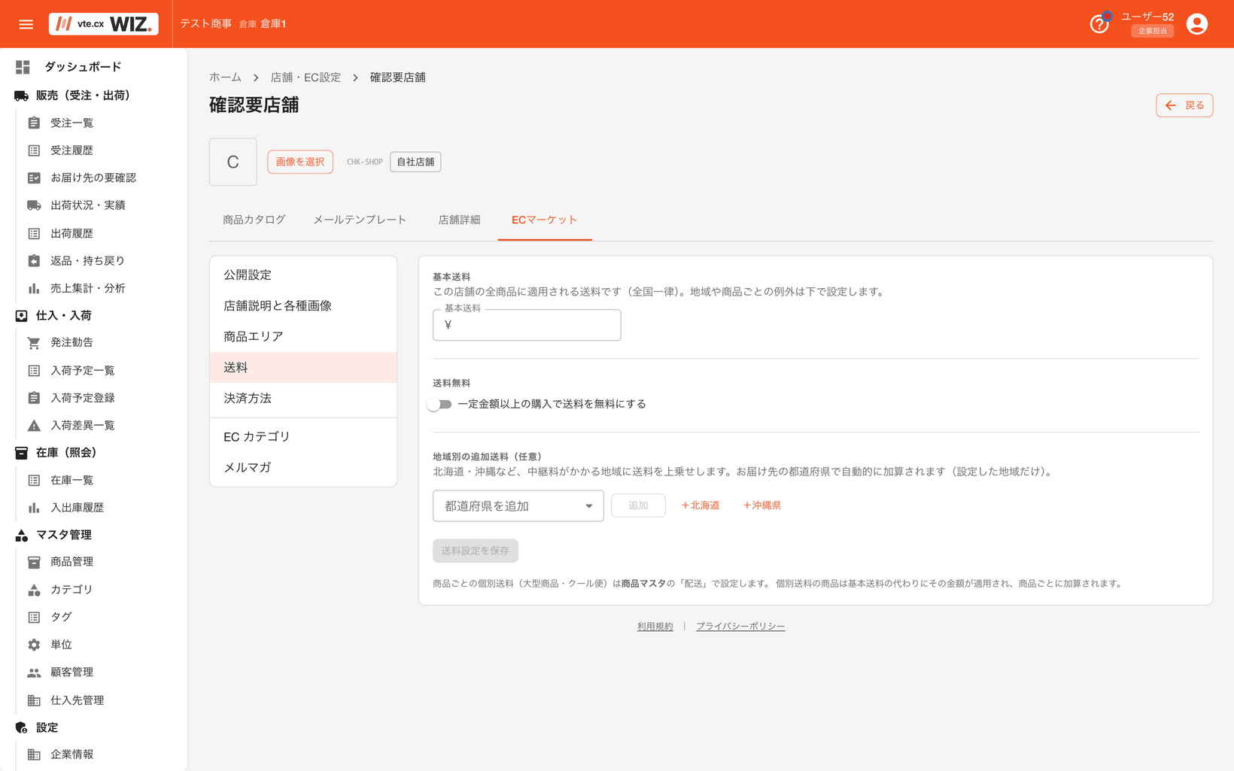Open 店舗説明と各種画像 section
The width and height of the screenshot is (1234, 771).
[x=303, y=306]
